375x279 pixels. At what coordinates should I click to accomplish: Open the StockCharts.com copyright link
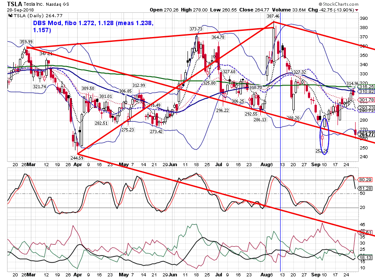tap(339, 4)
